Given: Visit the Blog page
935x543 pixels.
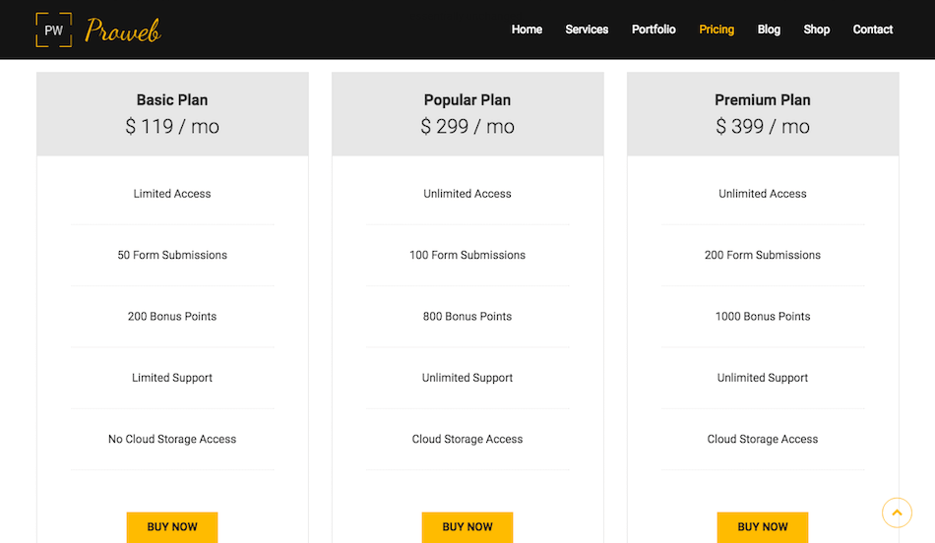Looking at the screenshot, I should tap(769, 30).
